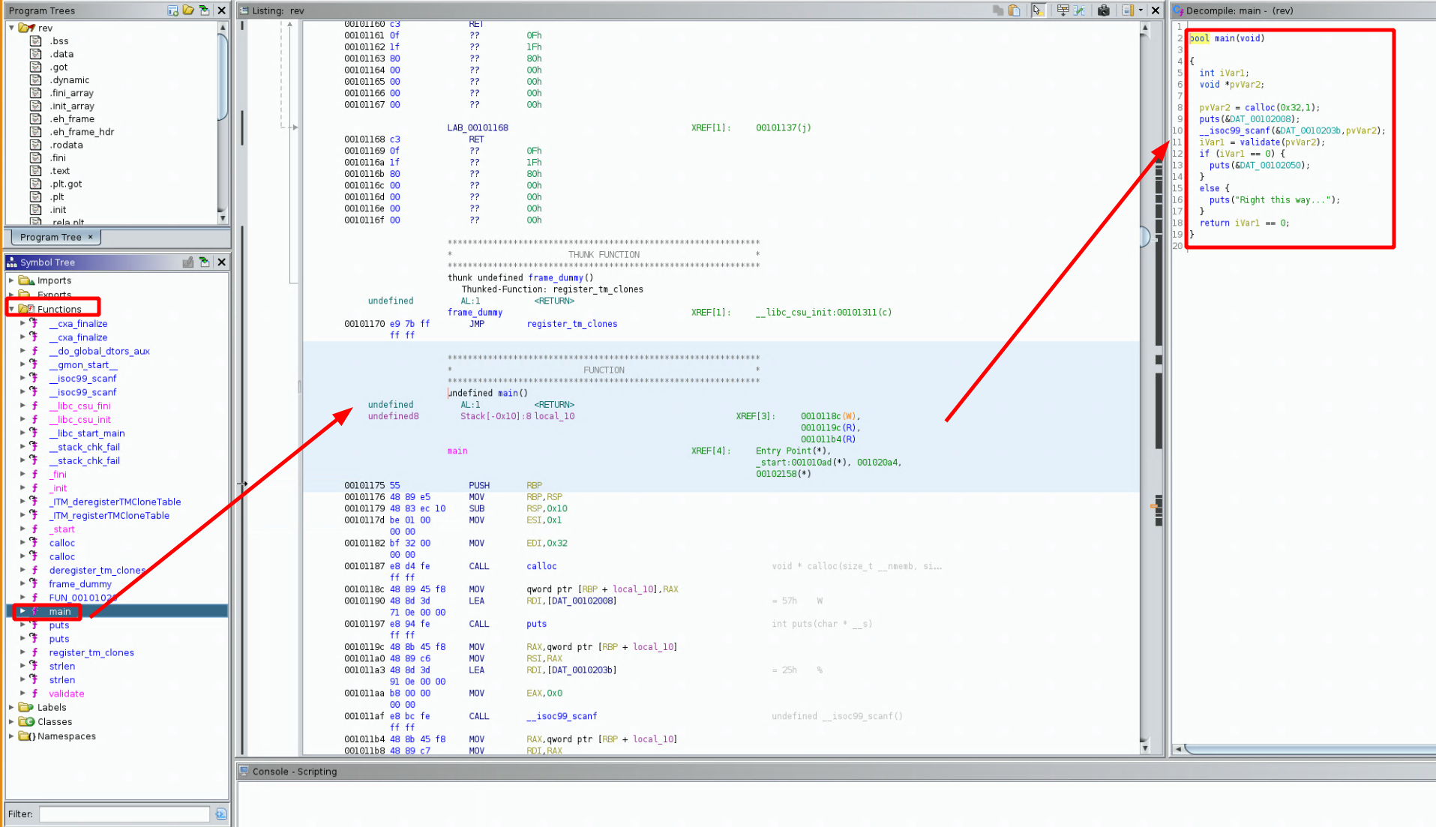Close the Program Tree tab with its x
The width and height of the screenshot is (1436, 827).
[x=91, y=237]
